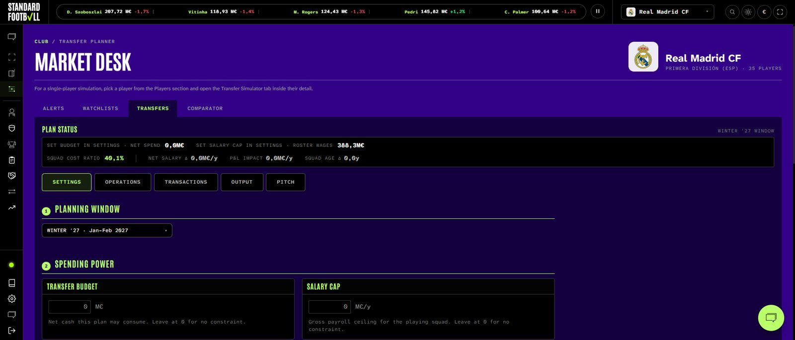The image size is (795, 340).
Task: Click the sidebar frame-corners icon below the top chat icon
Action: [12, 57]
